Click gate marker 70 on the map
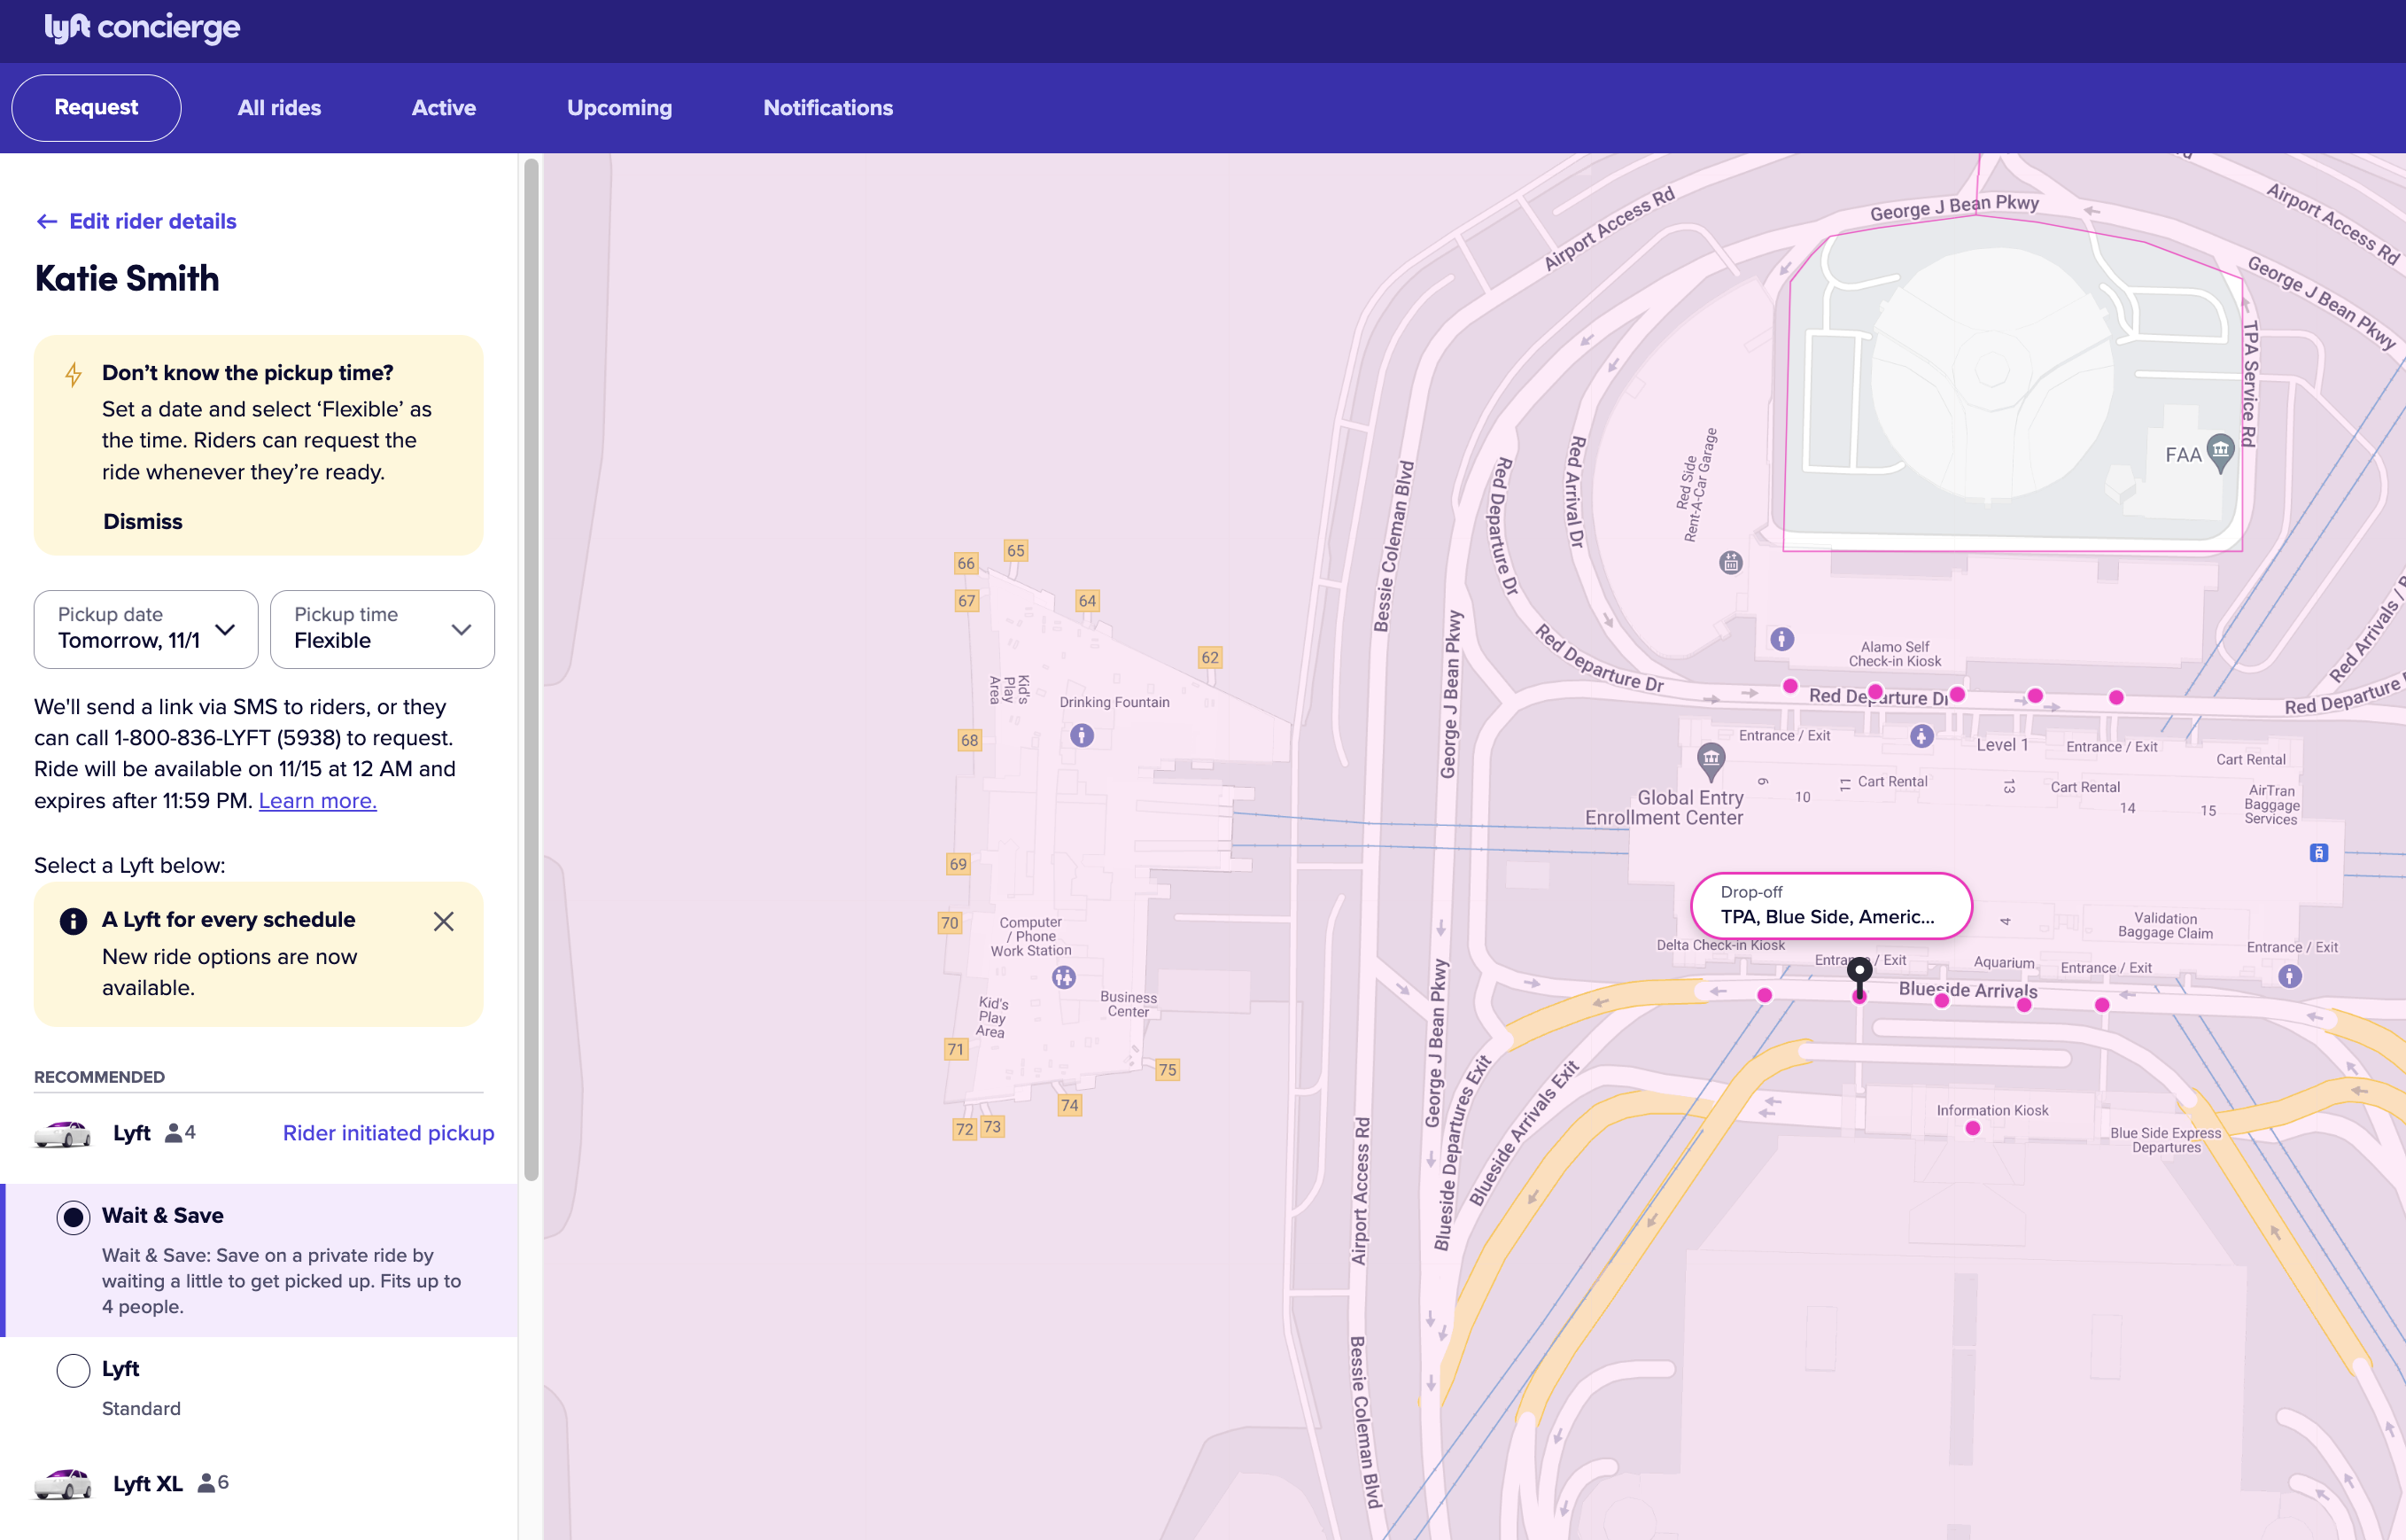This screenshot has height=1540, width=2406. point(950,923)
